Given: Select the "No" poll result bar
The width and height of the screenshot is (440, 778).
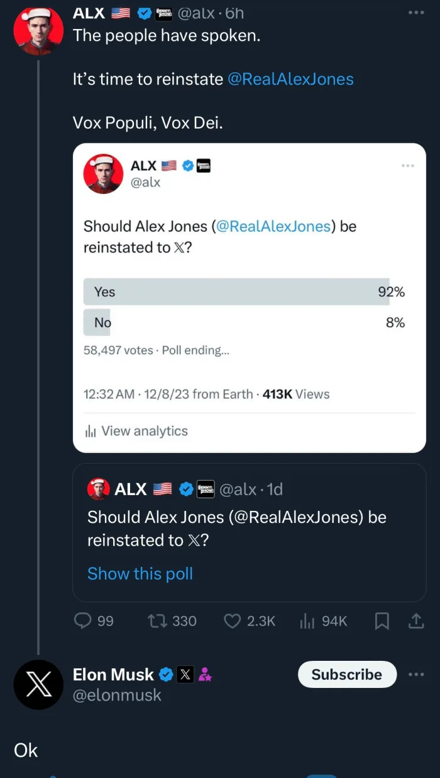Looking at the screenshot, I should 97,323.
